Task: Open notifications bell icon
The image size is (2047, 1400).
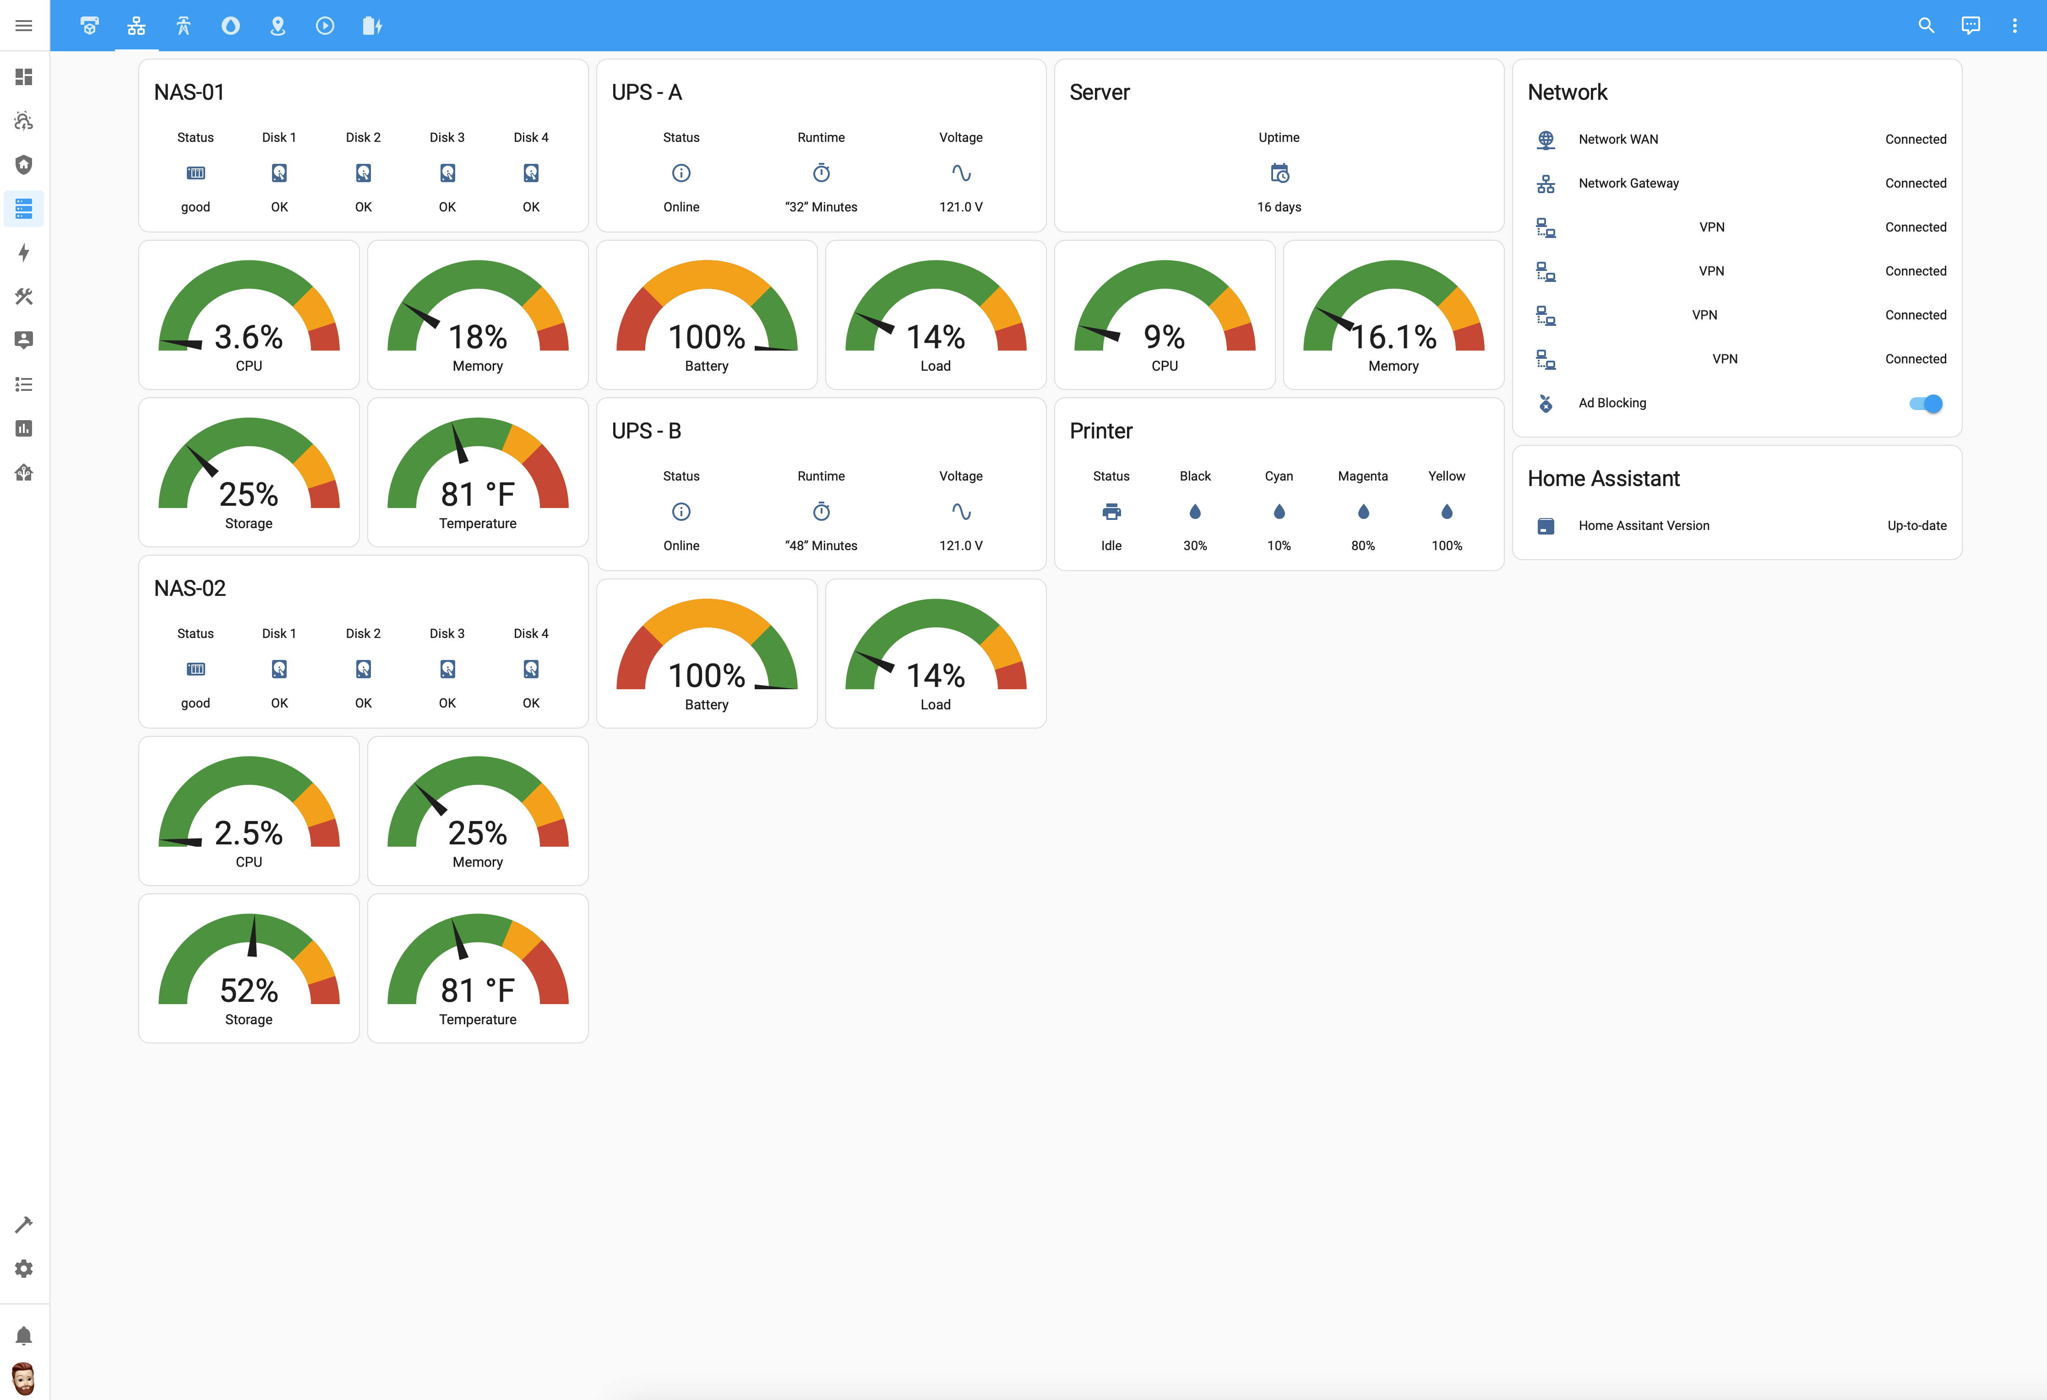Action: 24,1336
